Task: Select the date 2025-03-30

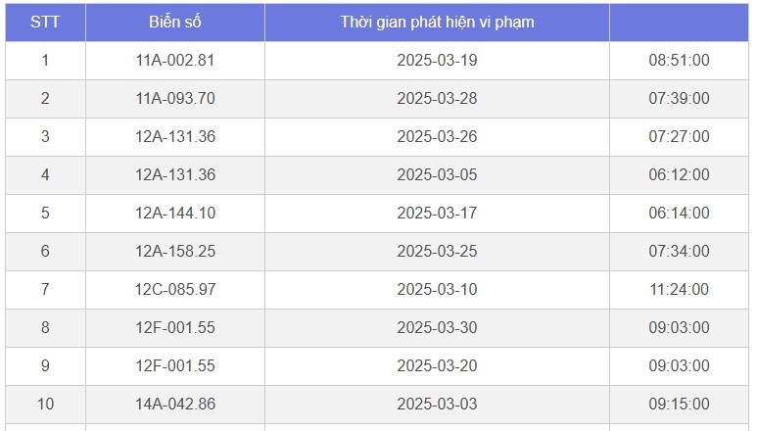Action: (437, 328)
